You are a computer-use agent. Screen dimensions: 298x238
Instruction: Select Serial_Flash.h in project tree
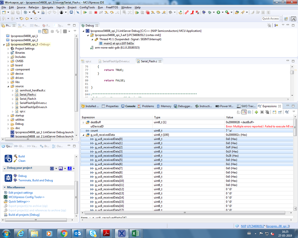(28, 99)
